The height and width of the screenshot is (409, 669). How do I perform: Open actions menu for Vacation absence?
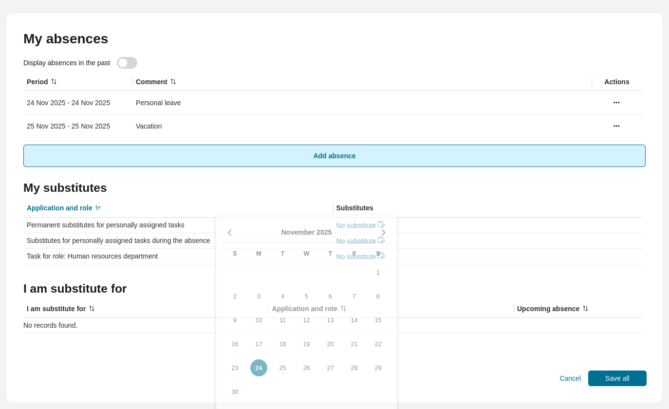(616, 126)
